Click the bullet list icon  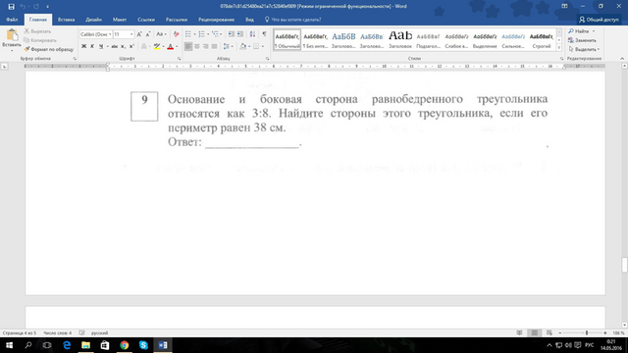pyautogui.click(x=188, y=34)
